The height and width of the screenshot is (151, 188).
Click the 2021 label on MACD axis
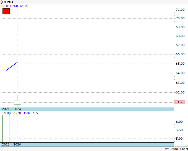pyautogui.click(x=6, y=144)
